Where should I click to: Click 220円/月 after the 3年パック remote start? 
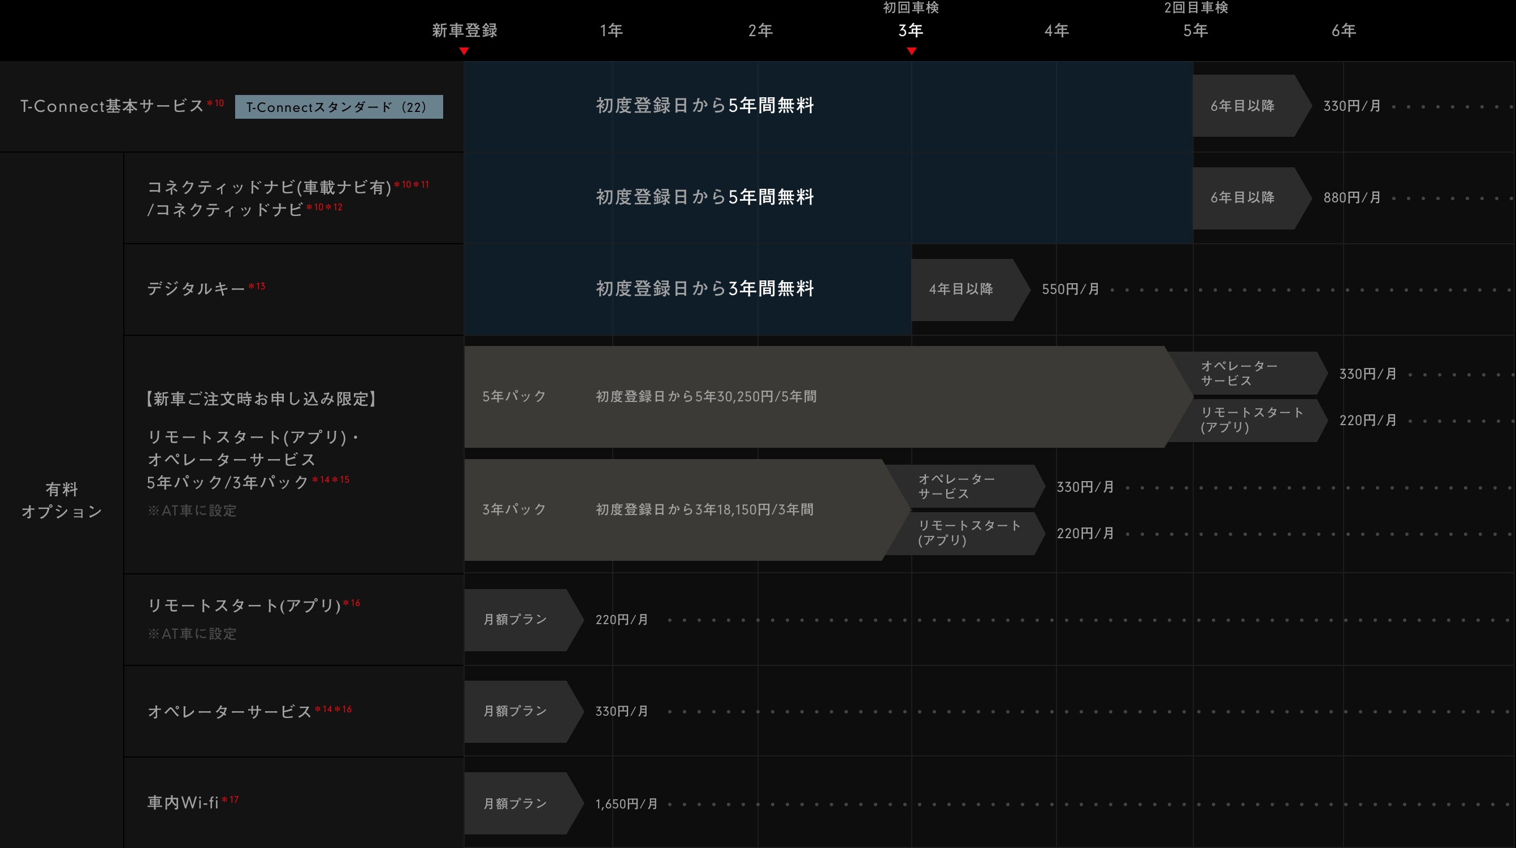[1085, 534]
